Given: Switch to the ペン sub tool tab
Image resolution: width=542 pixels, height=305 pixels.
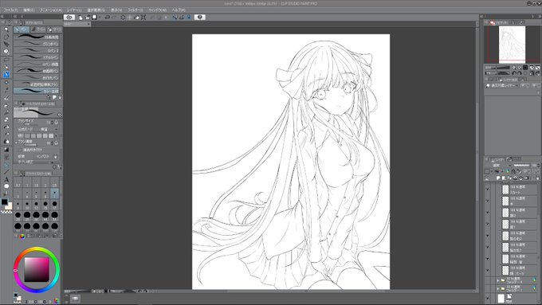Looking at the screenshot, I should pos(22,29).
